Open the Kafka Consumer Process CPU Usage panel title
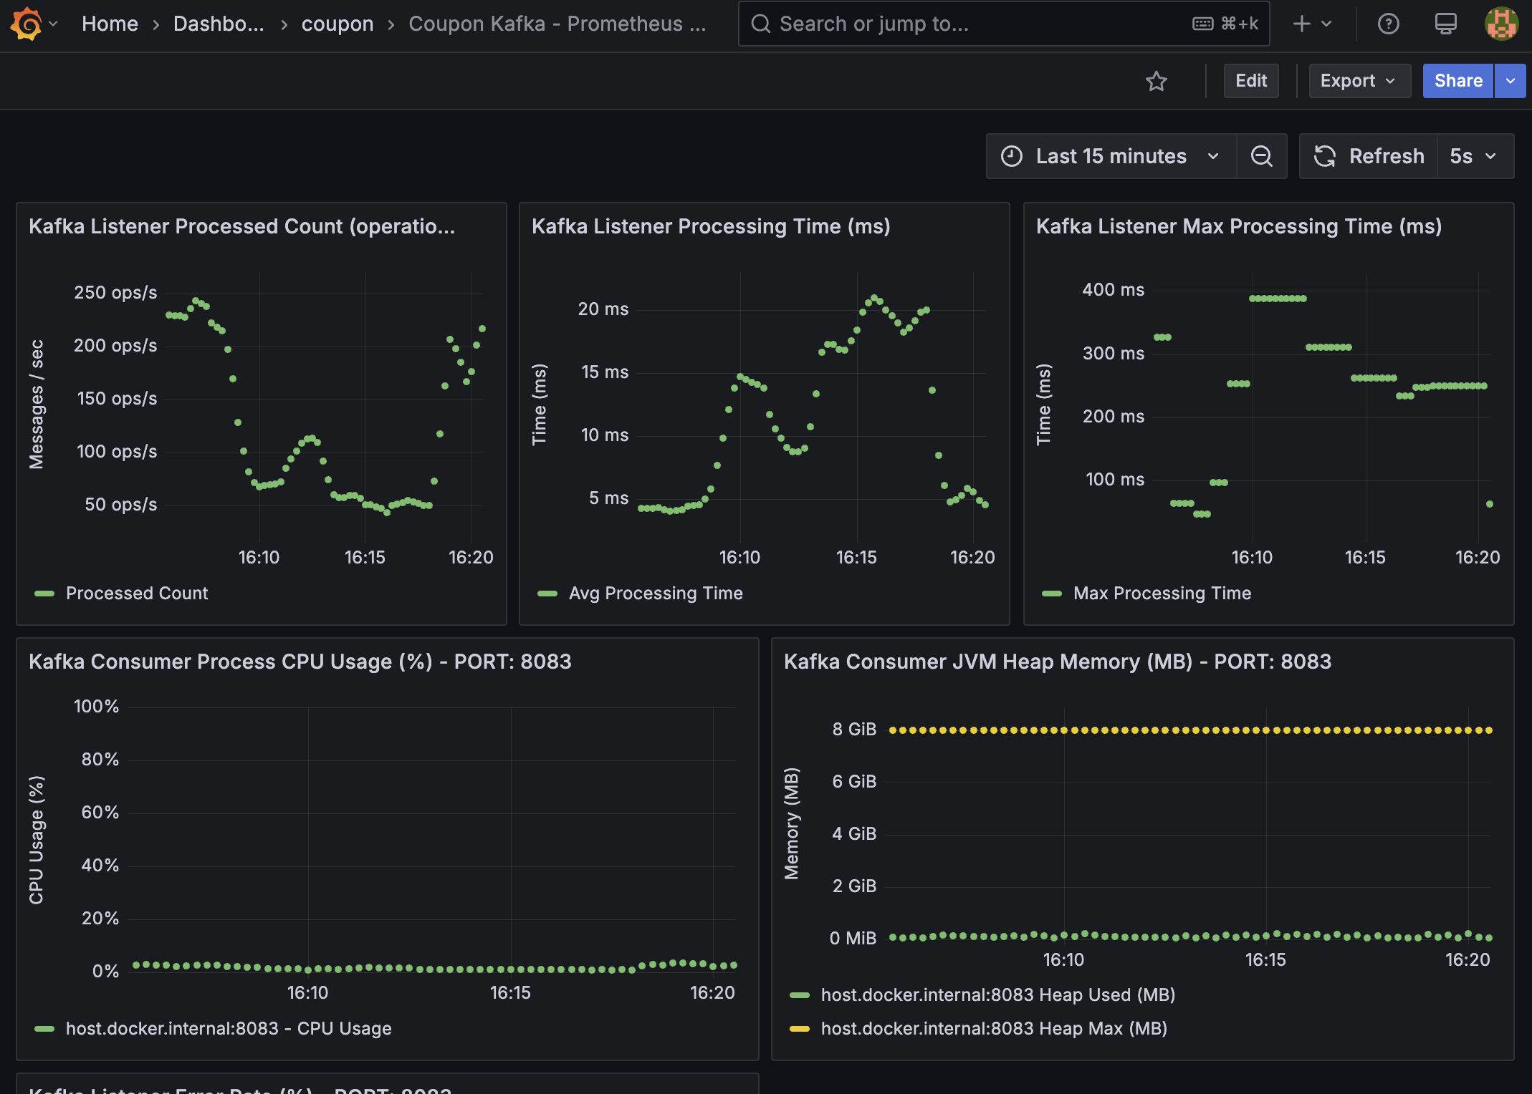Viewport: 1532px width, 1094px height. [x=300, y=662]
